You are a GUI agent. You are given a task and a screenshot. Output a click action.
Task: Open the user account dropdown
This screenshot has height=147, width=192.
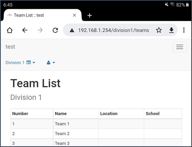point(51,63)
